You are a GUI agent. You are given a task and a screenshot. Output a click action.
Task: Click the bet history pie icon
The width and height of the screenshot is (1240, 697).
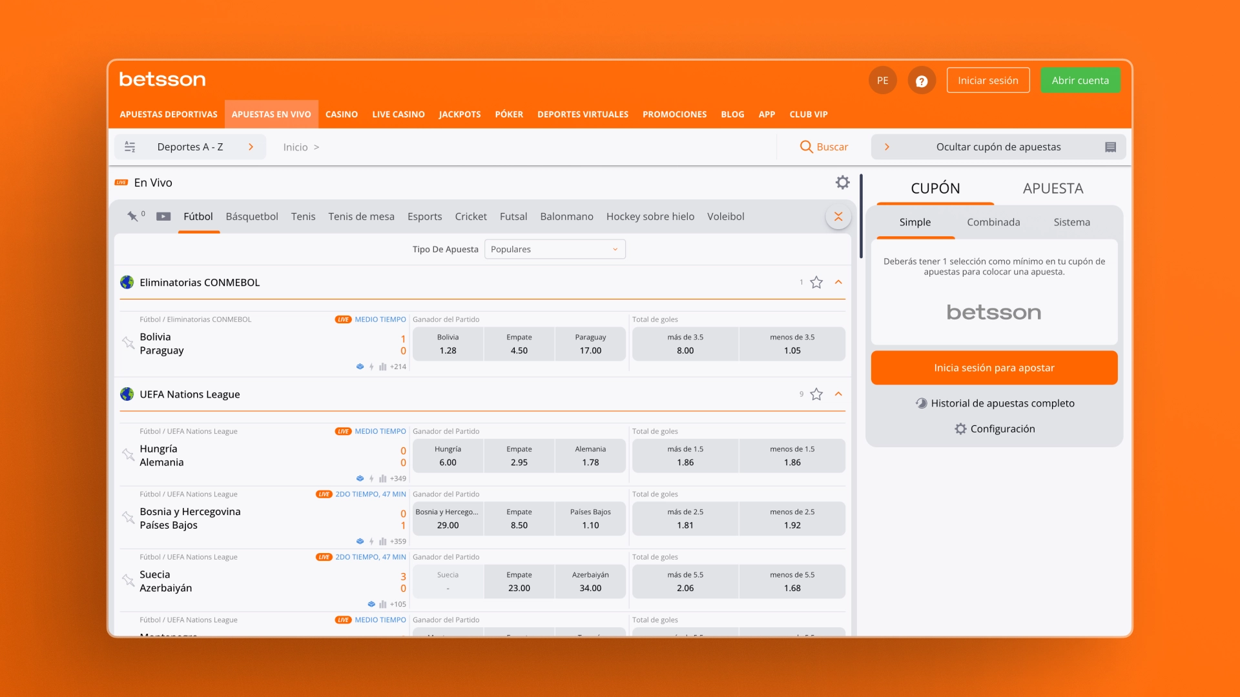pyautogui.click(x=921, y=403)
